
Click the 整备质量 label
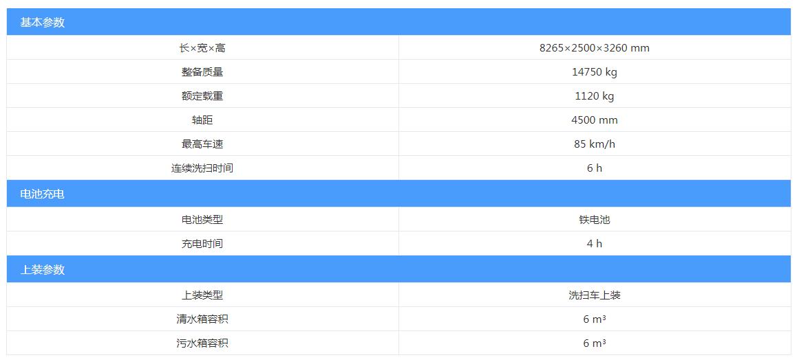[202, 71]
